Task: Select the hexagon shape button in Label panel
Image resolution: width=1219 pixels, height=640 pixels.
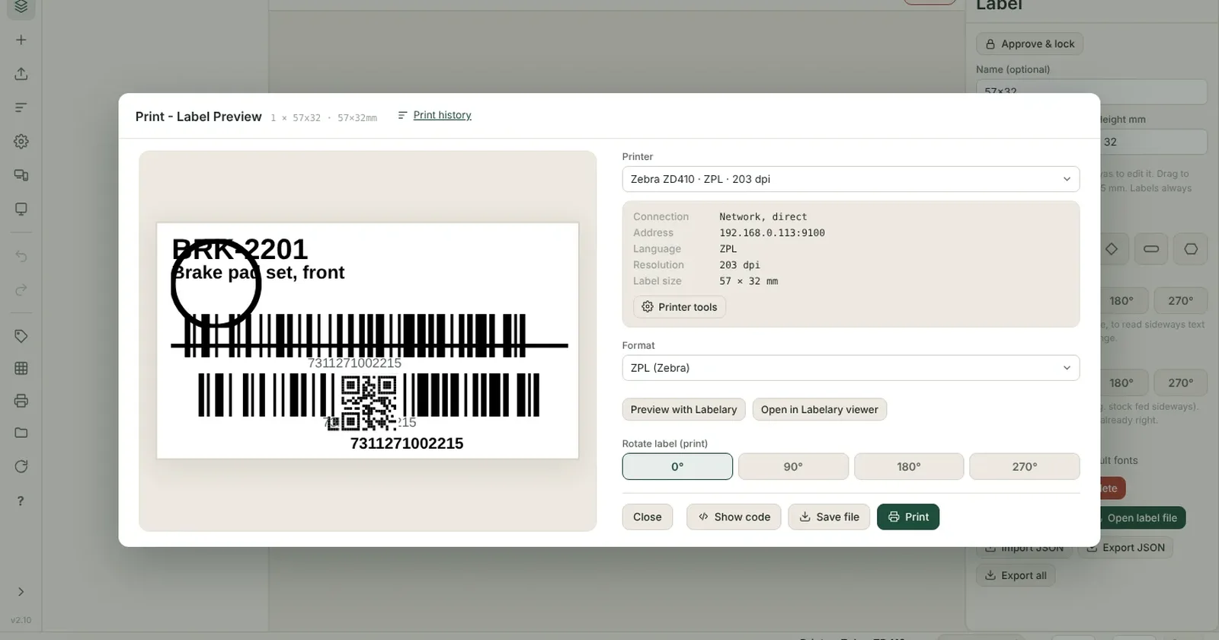Action: 1191,249
